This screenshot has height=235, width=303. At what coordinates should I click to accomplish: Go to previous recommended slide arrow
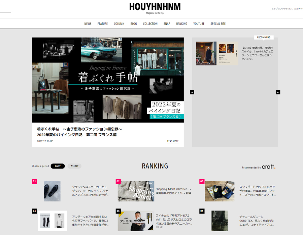pos(192,92)
